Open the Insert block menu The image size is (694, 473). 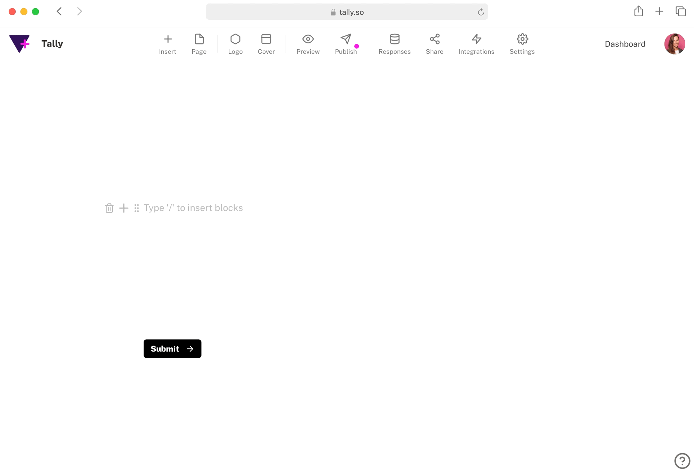168,44
